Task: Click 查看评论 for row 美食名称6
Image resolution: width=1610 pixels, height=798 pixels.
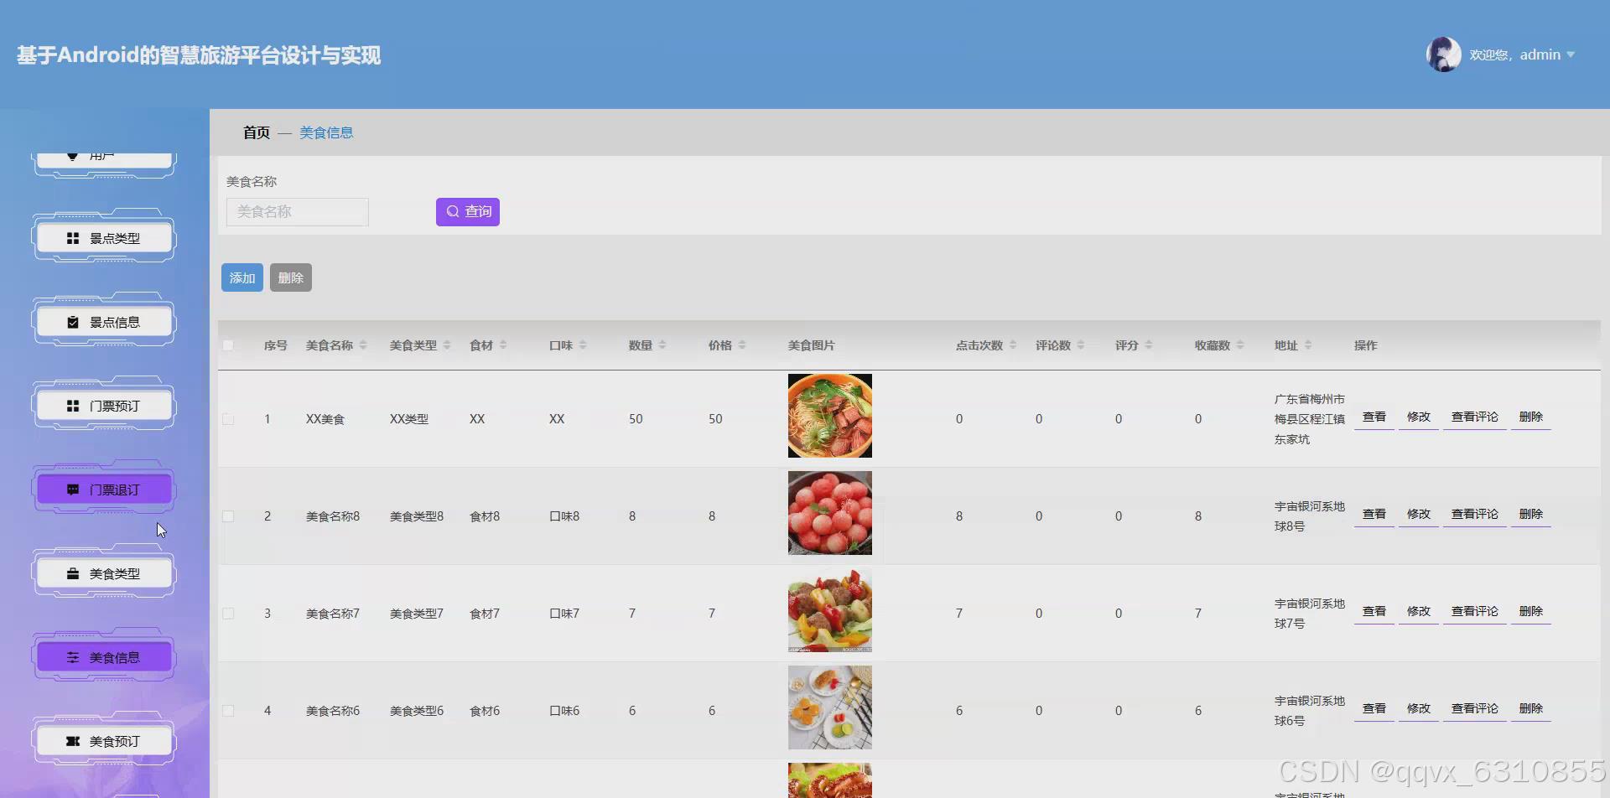Action: click(1475, 709)
